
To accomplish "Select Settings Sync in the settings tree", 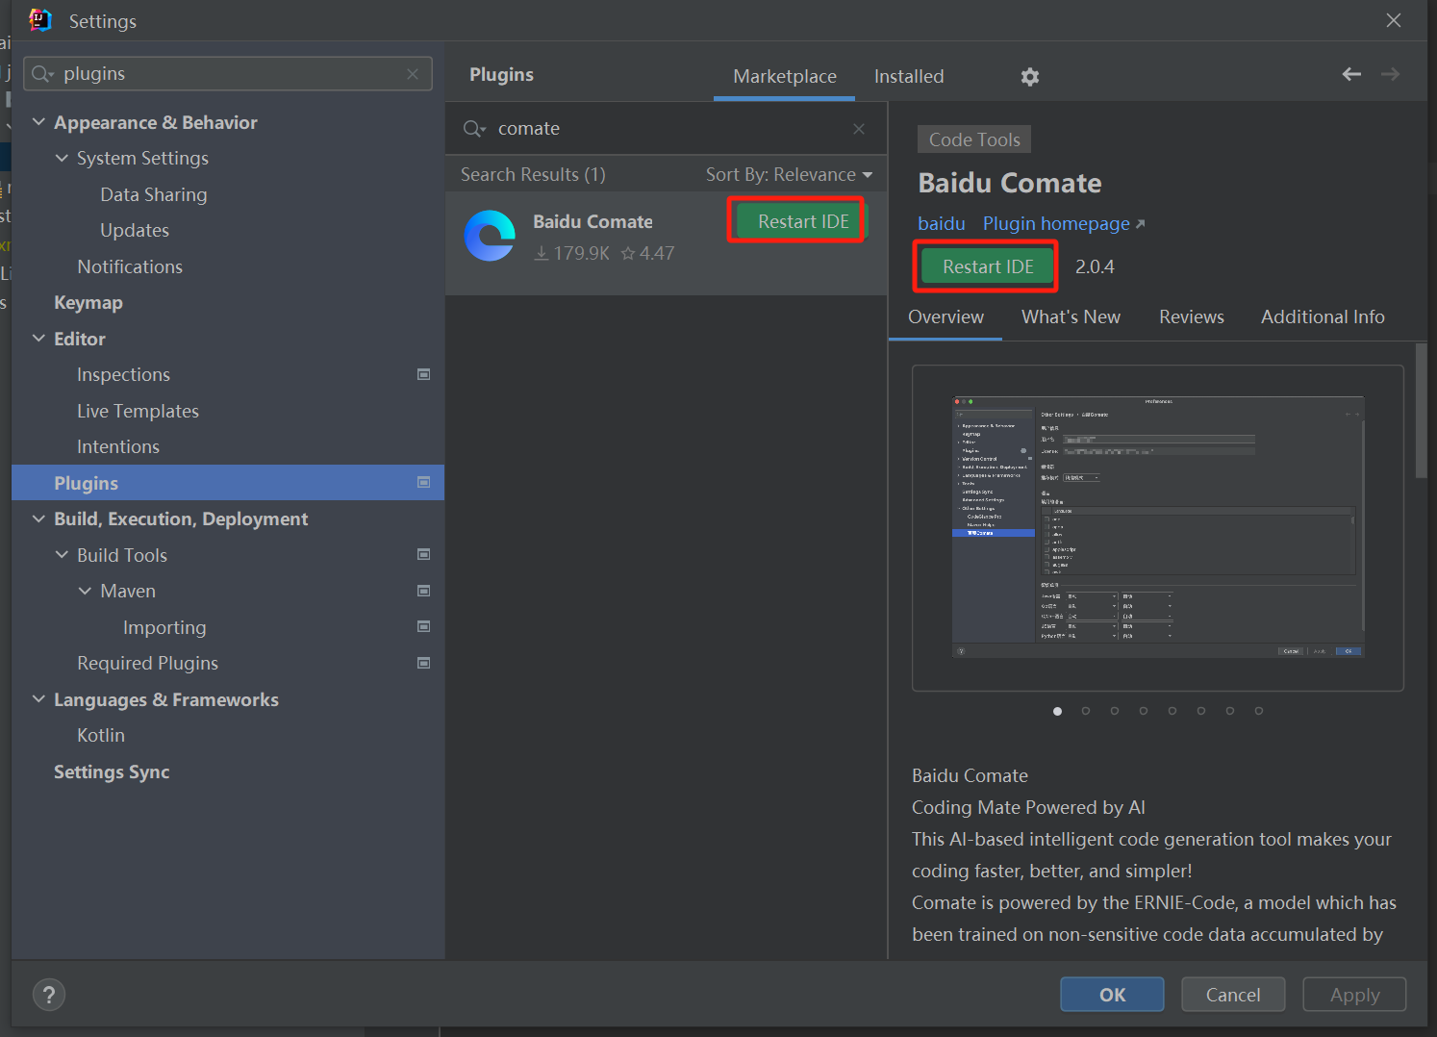I will 112,771.
